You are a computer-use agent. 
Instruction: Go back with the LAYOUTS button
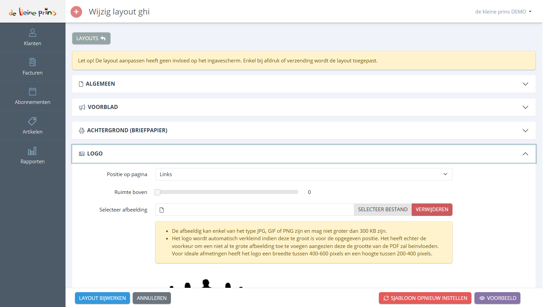tap(91, 38)
